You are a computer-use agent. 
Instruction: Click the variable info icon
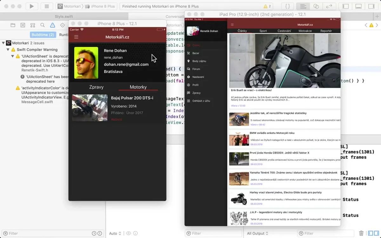(x=136, y=233)
